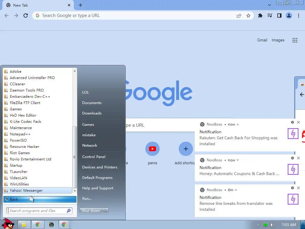Viewport: 305px width, 229px height.
Task: Go forward with Chrome's forward arrow
Action: tap(16, 16)
